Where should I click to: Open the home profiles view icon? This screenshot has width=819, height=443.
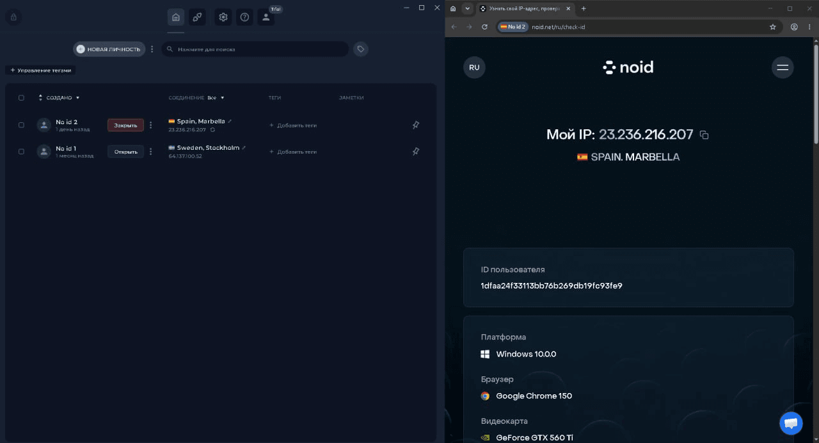(176, 17)
